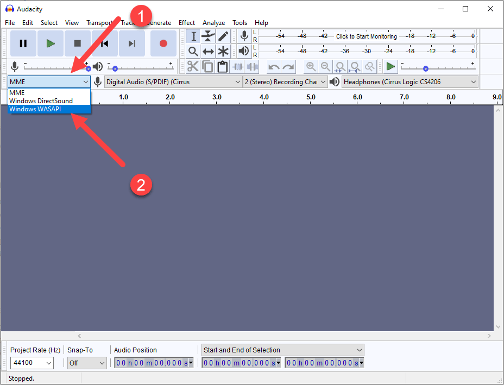Click the Paste clipboard icon
This screenshot has width=504, height=385.
[223, 67]
